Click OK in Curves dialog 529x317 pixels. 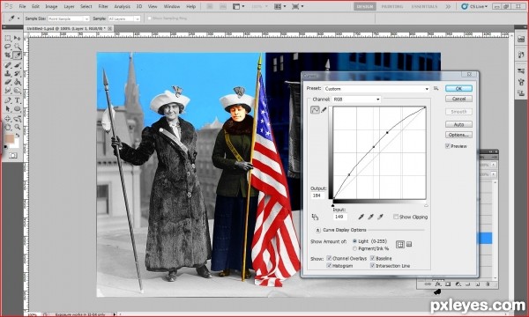458,88
